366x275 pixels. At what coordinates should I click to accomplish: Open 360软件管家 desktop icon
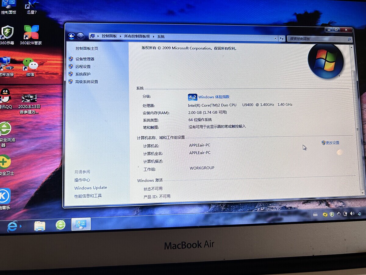pos(31,35)
